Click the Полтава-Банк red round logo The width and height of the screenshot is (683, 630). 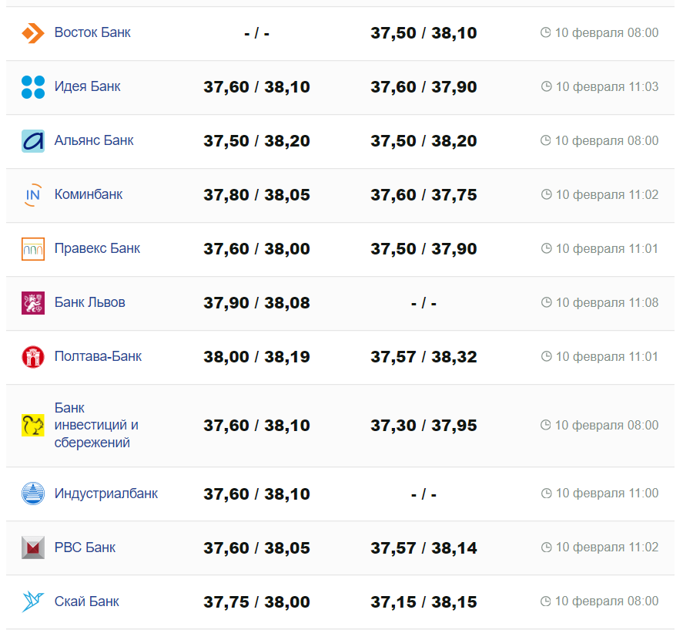pos(33,357)
